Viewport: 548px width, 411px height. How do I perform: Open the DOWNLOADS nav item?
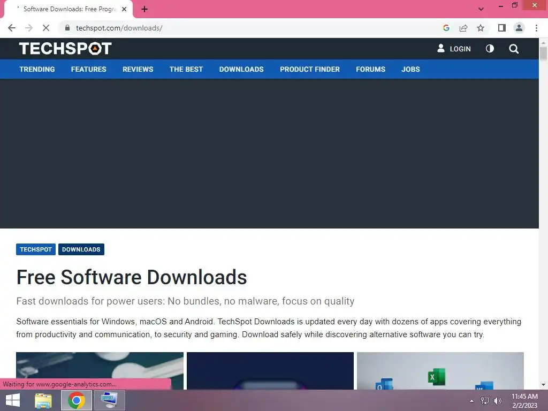coord(241,69)
